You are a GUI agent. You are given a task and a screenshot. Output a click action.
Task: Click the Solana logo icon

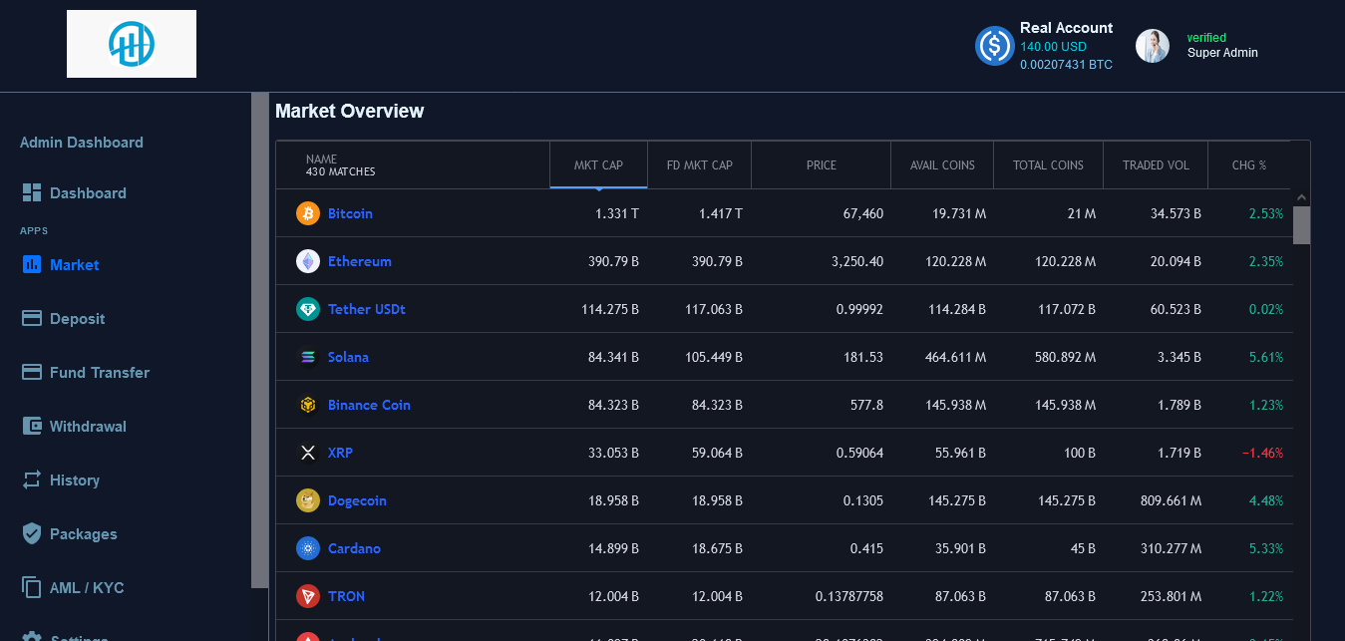308,357
